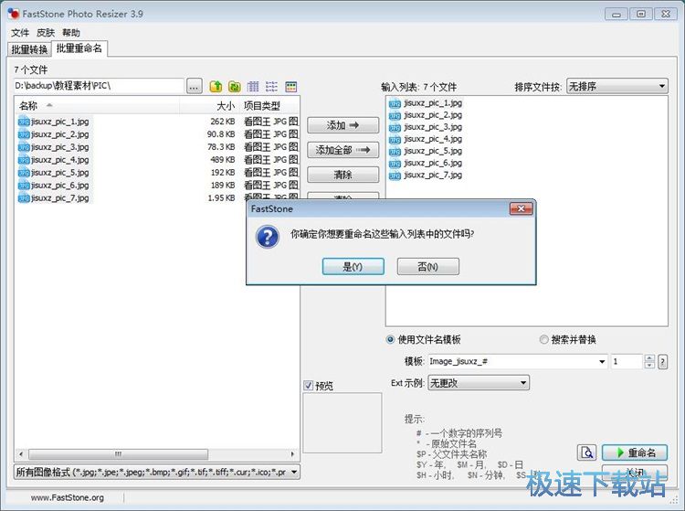The image size is (685, 511).
Task: Increase the start number stepper
Action: click(649, 358)
